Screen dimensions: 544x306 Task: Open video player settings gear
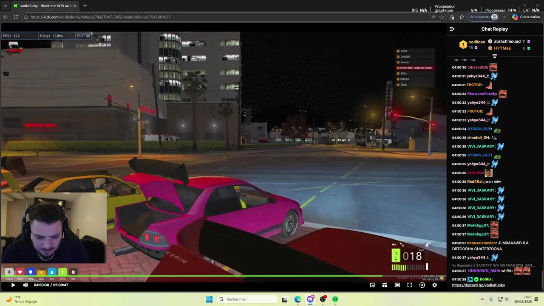coord(434,285)
